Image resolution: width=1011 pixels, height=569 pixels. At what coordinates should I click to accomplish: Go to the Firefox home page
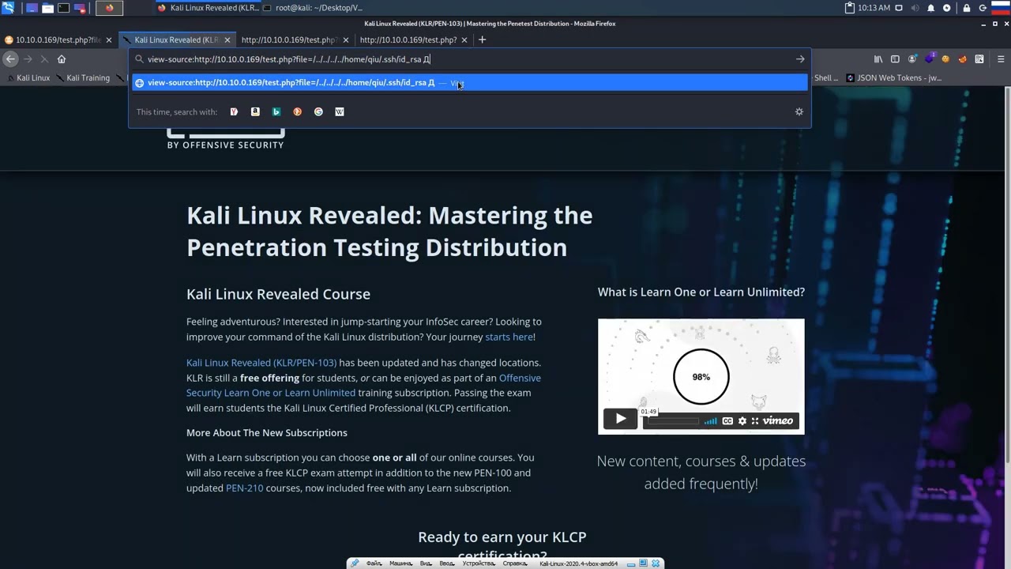coord(62,59)
